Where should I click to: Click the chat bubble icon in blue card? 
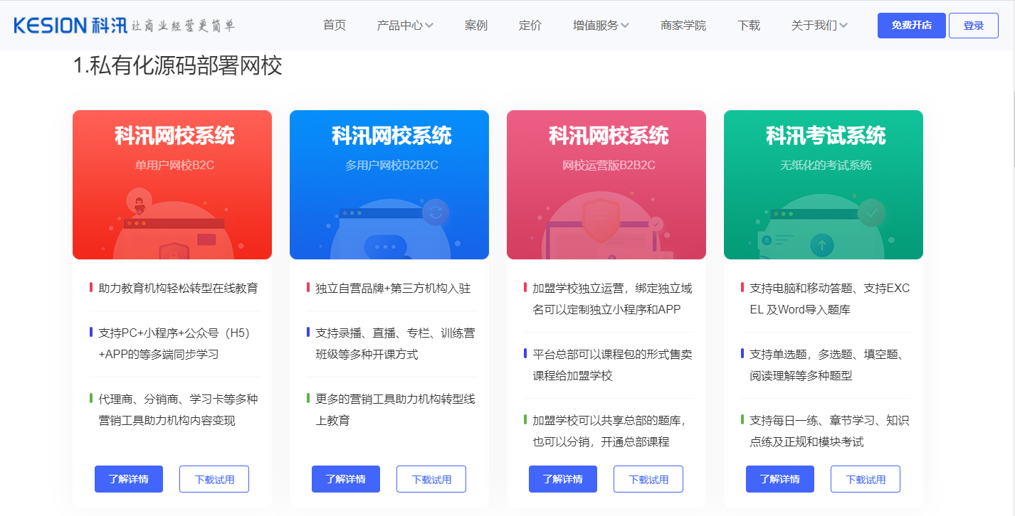click(385, 247)
